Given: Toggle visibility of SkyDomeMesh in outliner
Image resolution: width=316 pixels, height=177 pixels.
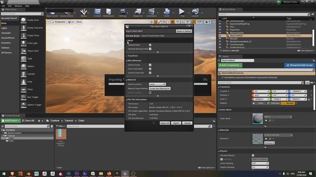Looking at the screenshot, I should (x=220, y=35).
